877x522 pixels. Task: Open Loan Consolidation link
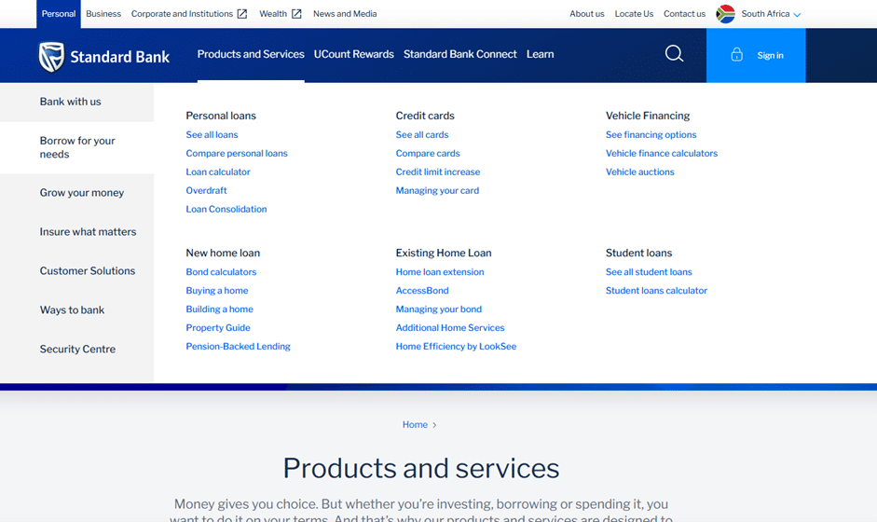point(226,209)
